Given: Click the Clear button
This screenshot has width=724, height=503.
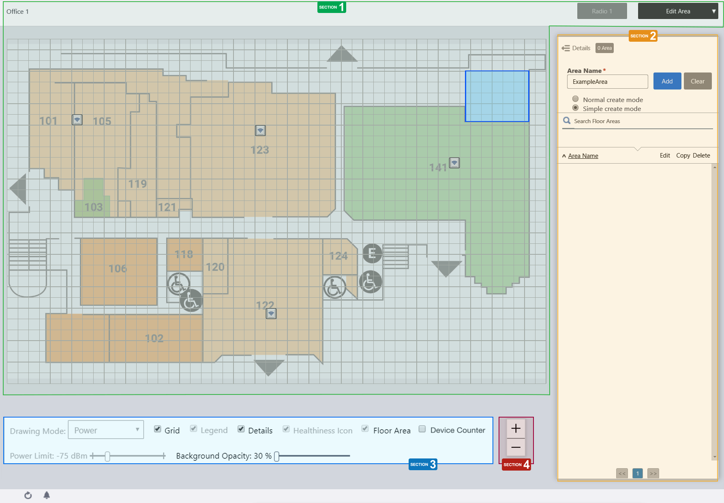Looking at the screenshot, I should pos(697,81).
